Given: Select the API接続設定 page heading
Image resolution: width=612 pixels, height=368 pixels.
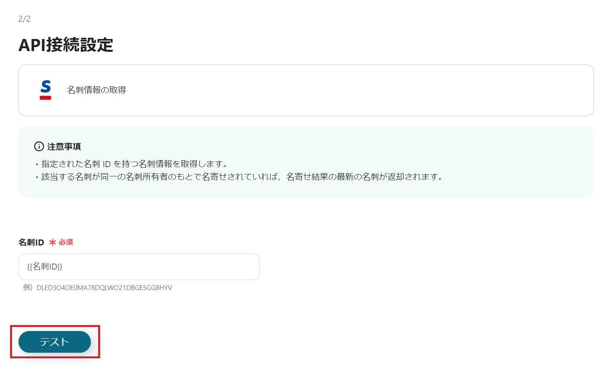Looking at the screenshot, I should coord(66,45).
